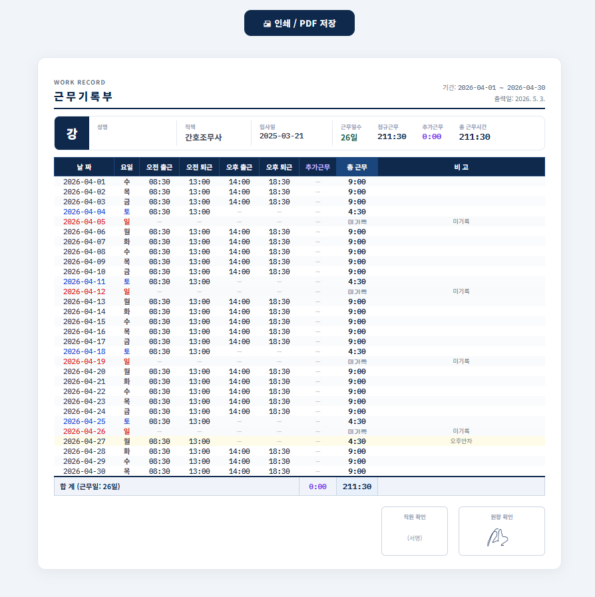Select the 날 짜 column header

coord(84,167)
